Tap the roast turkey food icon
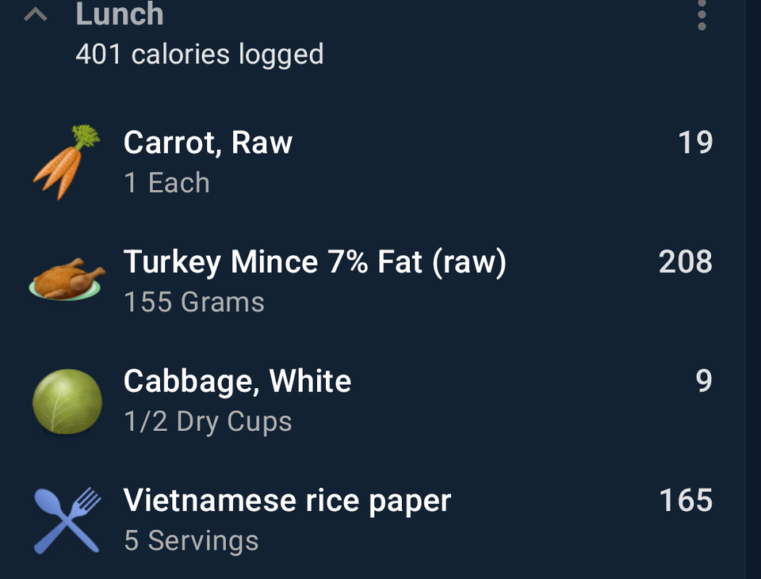 click(67, 280)
